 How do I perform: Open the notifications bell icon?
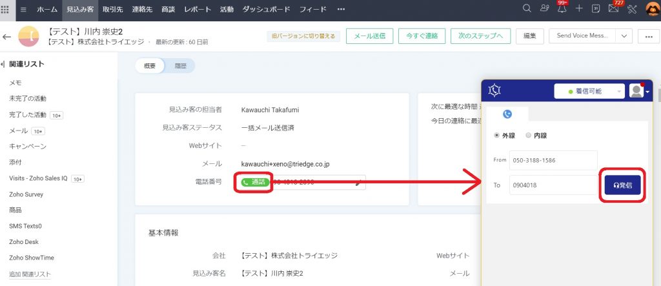(562, 9)
